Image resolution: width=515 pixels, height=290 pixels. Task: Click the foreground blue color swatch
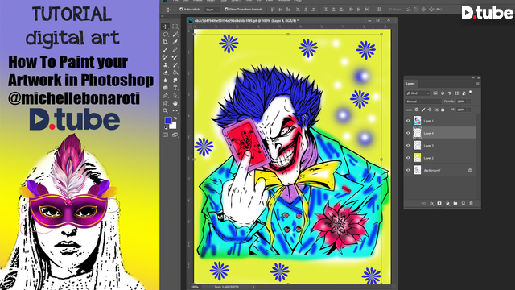(168, 120)
